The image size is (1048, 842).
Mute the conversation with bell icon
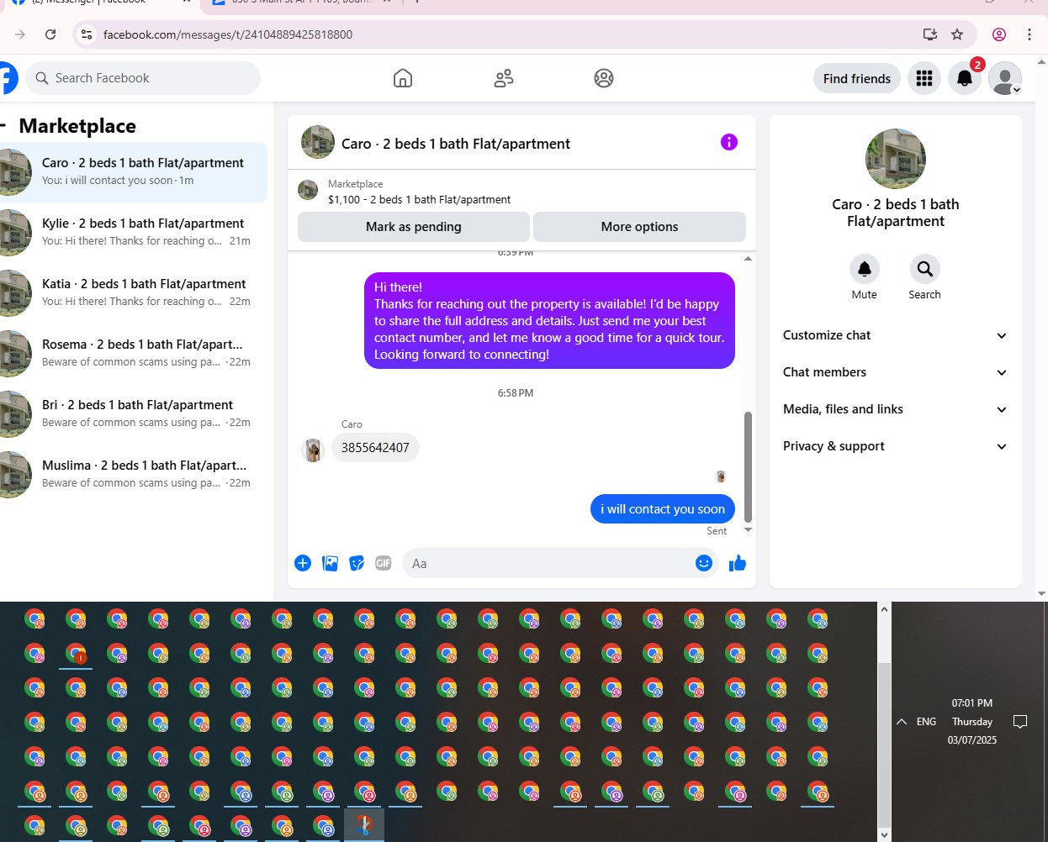[x=864, y=269]
